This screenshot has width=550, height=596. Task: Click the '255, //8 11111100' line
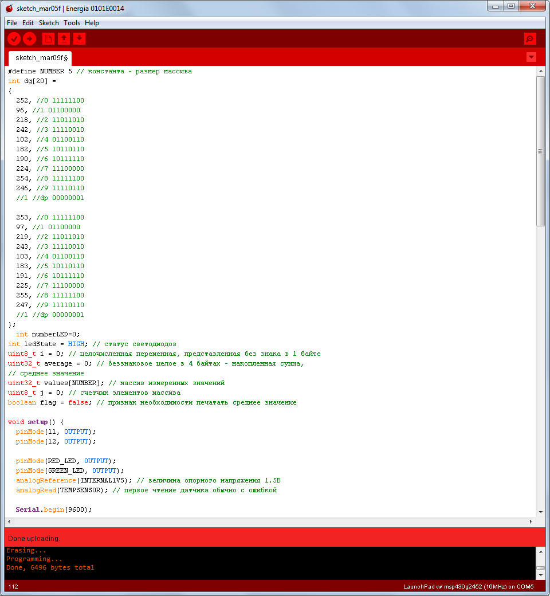50,296
